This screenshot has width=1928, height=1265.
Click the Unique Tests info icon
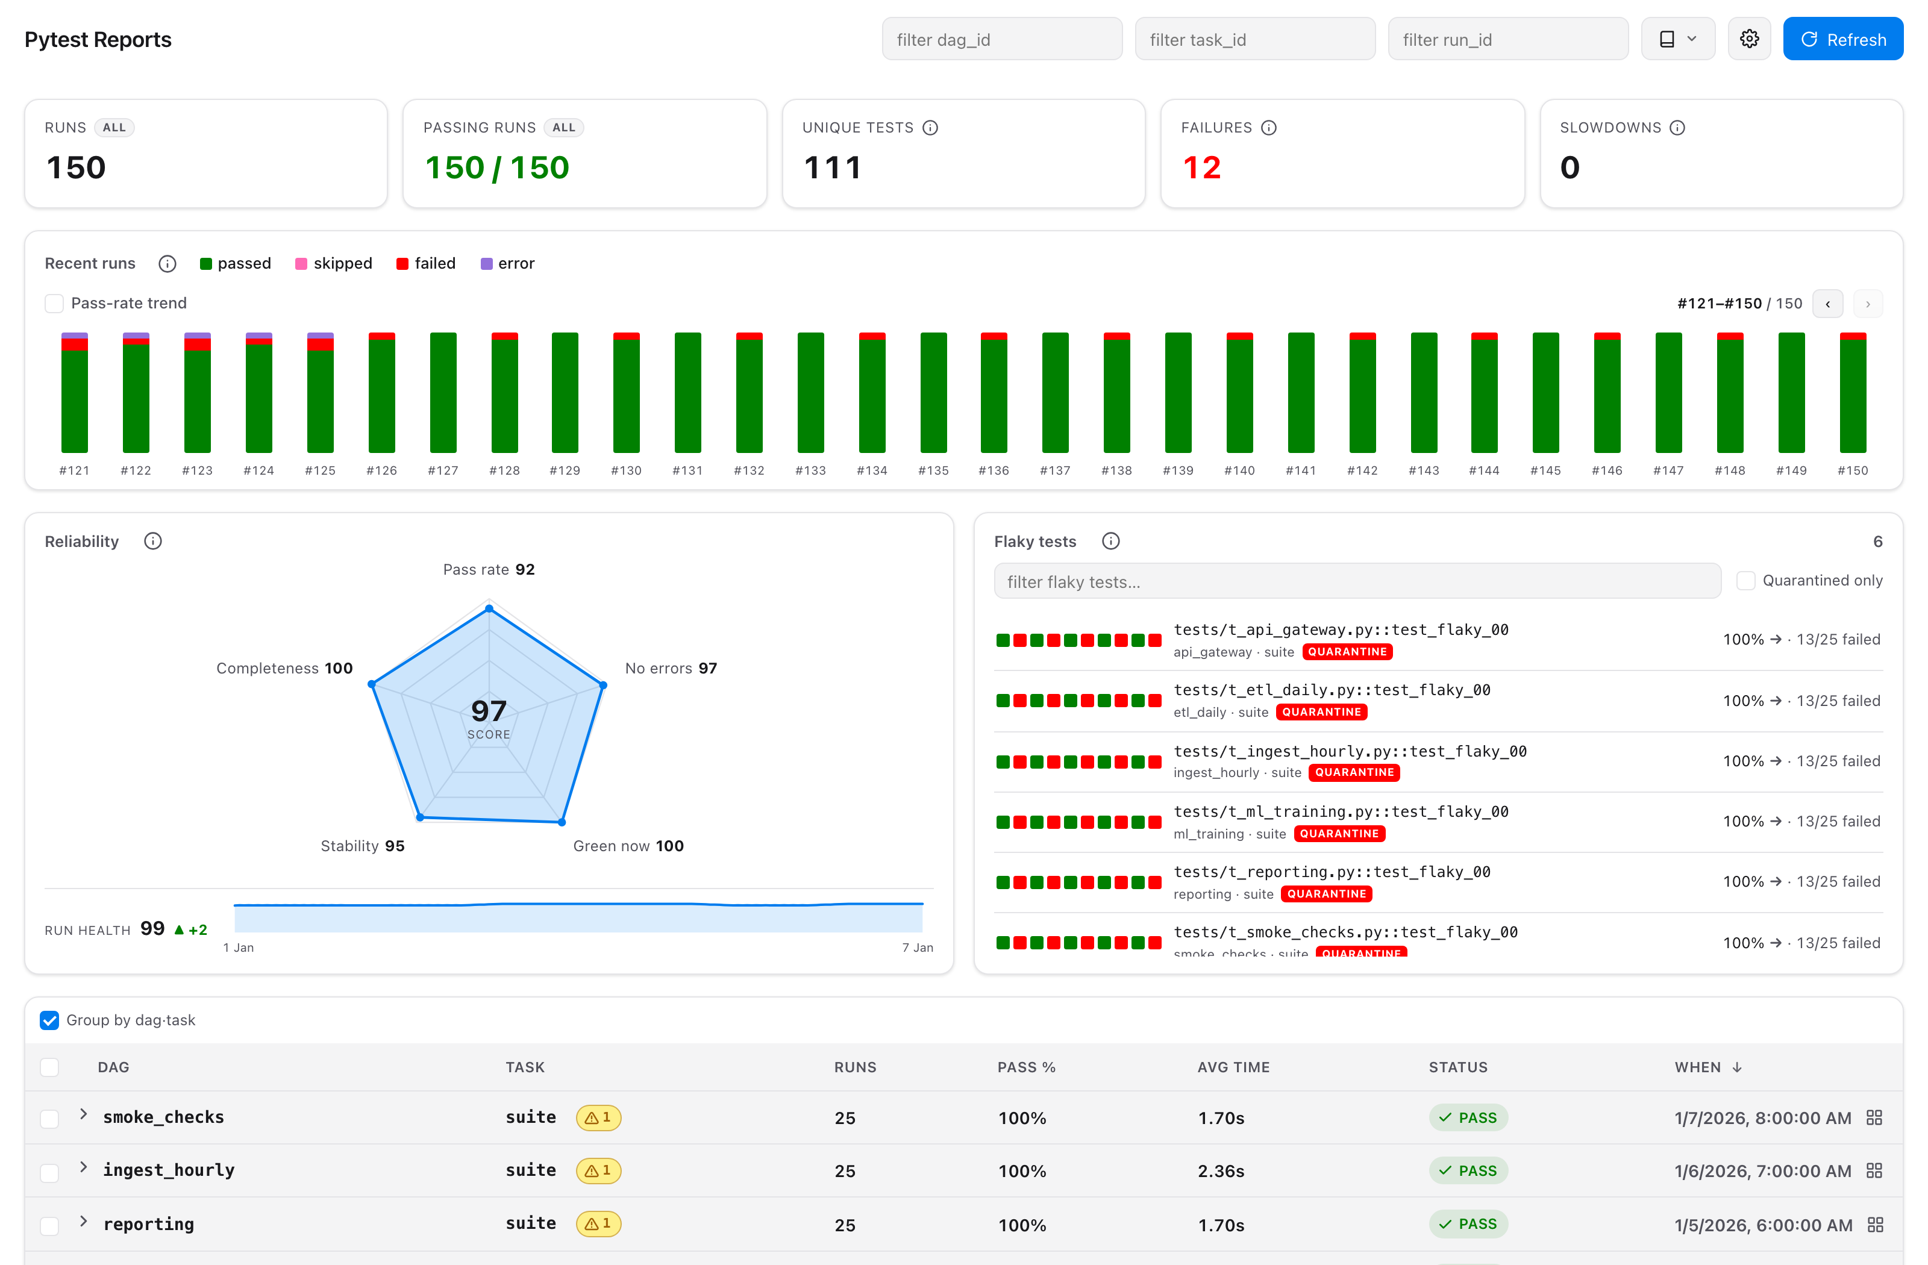point(930,128)
